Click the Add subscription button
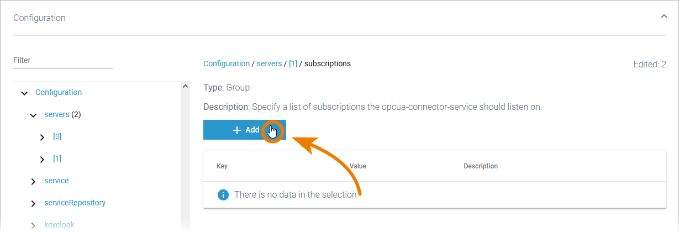 point(244,130)
